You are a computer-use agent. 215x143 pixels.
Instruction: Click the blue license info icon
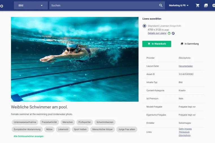(173, 33)
